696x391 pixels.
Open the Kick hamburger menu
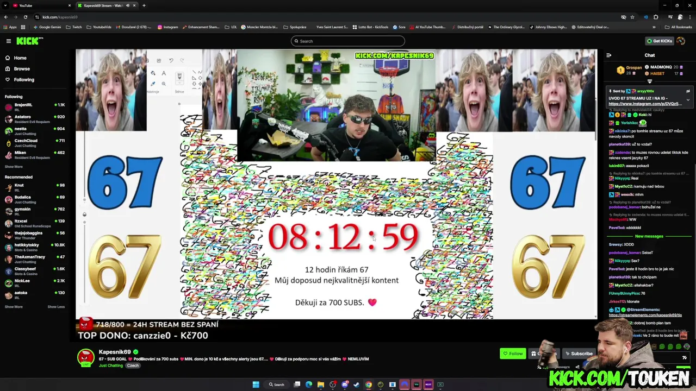pyautogui.click(x=9, y=41)
